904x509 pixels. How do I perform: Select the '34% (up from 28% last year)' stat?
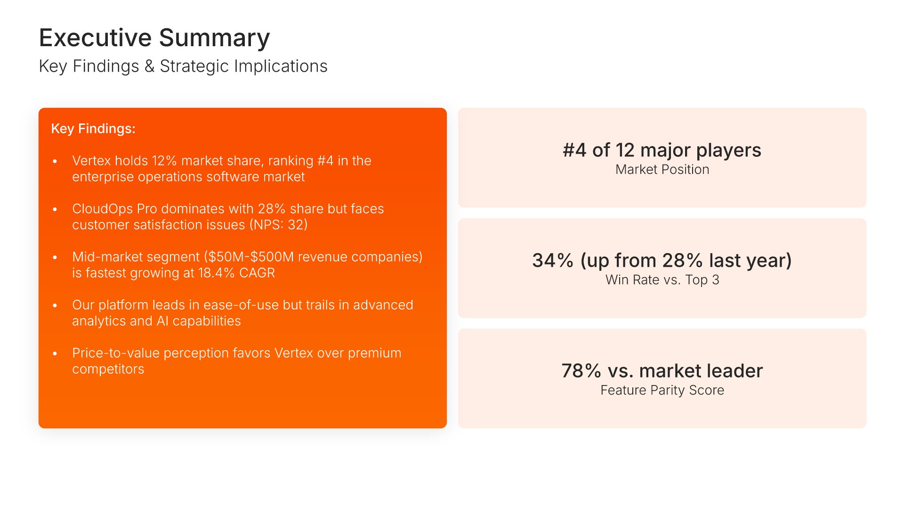(x=662, y=261)
